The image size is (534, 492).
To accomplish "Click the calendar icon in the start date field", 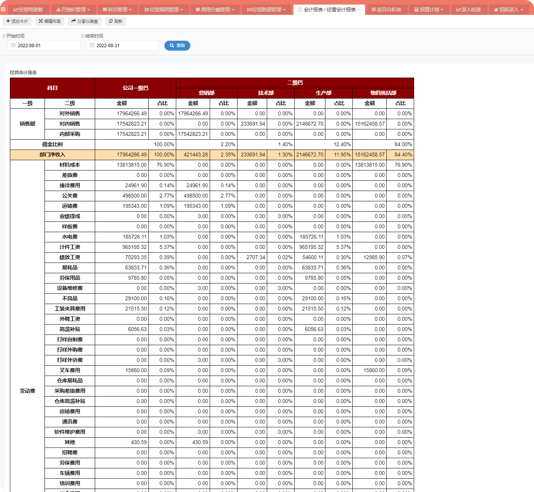I will (x=13, y=45).
